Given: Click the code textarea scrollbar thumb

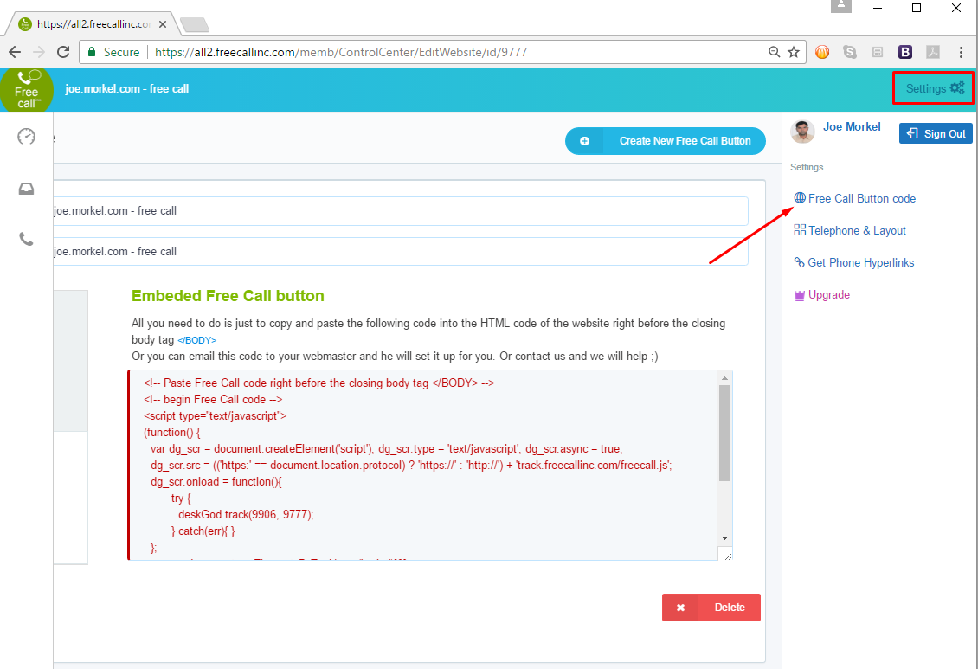Looking at the screenshot, I should pos(724,433).
